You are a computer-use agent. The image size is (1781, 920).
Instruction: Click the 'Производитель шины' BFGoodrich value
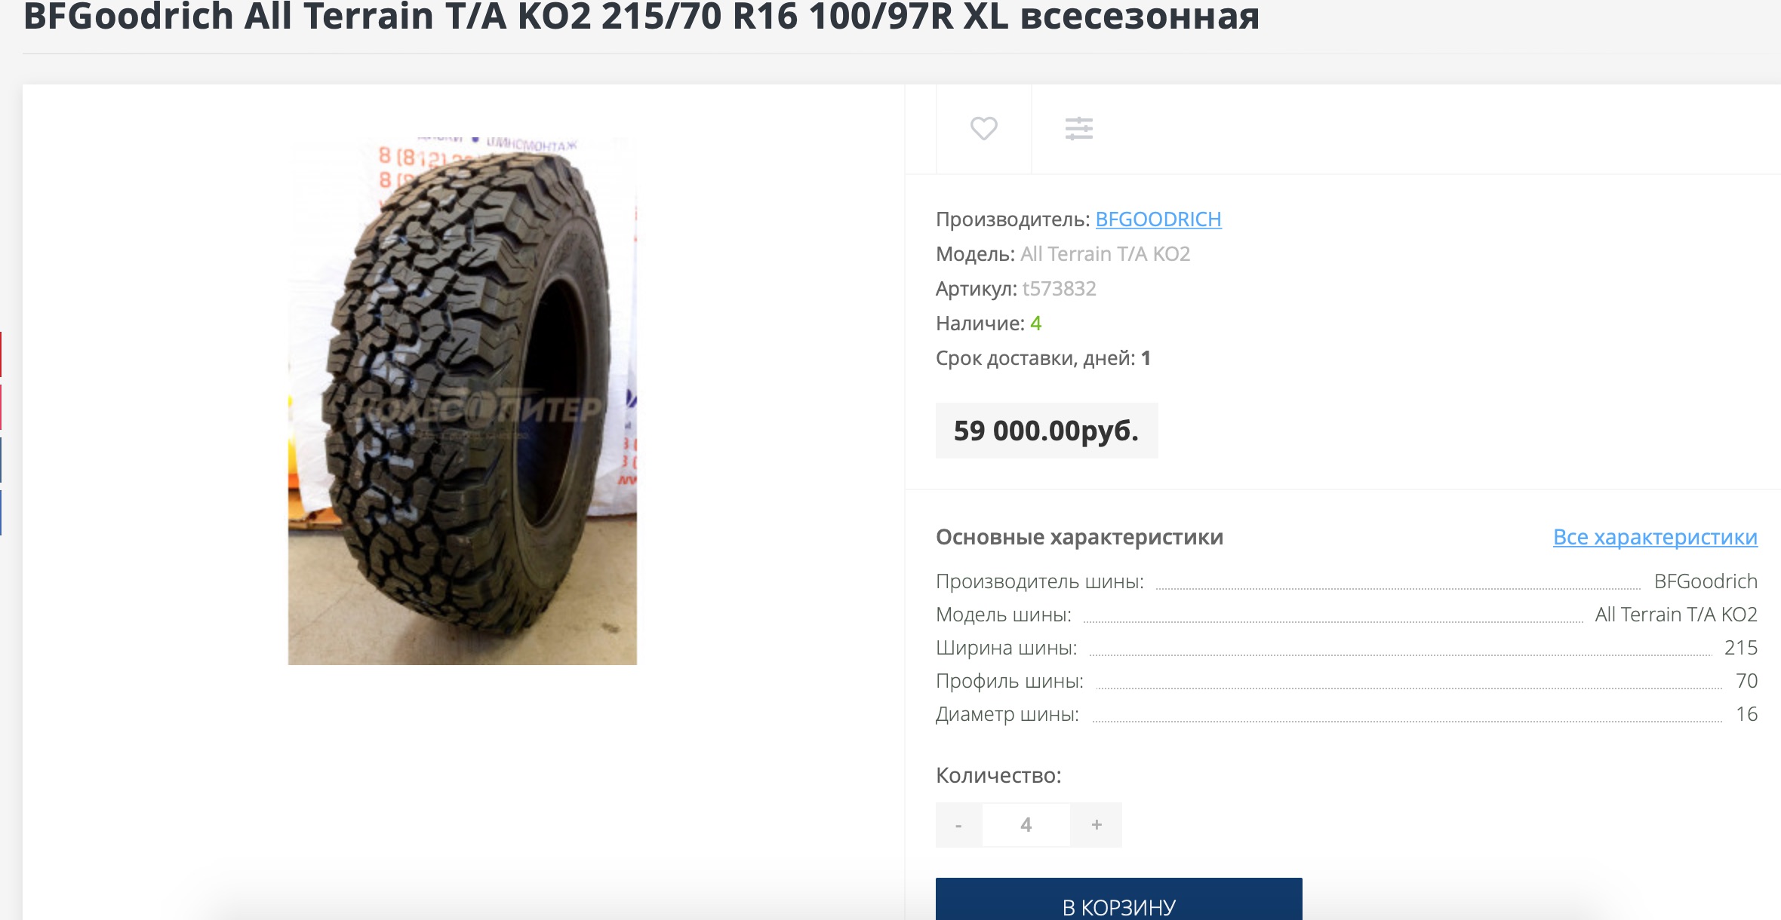point(1706,581)
